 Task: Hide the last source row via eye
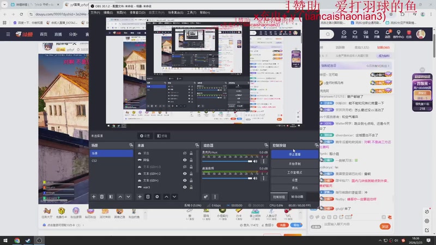[x=185, y=187]
